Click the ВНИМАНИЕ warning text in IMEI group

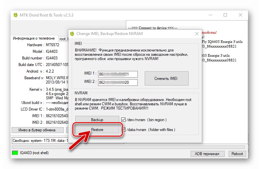[x=131, y=54]
